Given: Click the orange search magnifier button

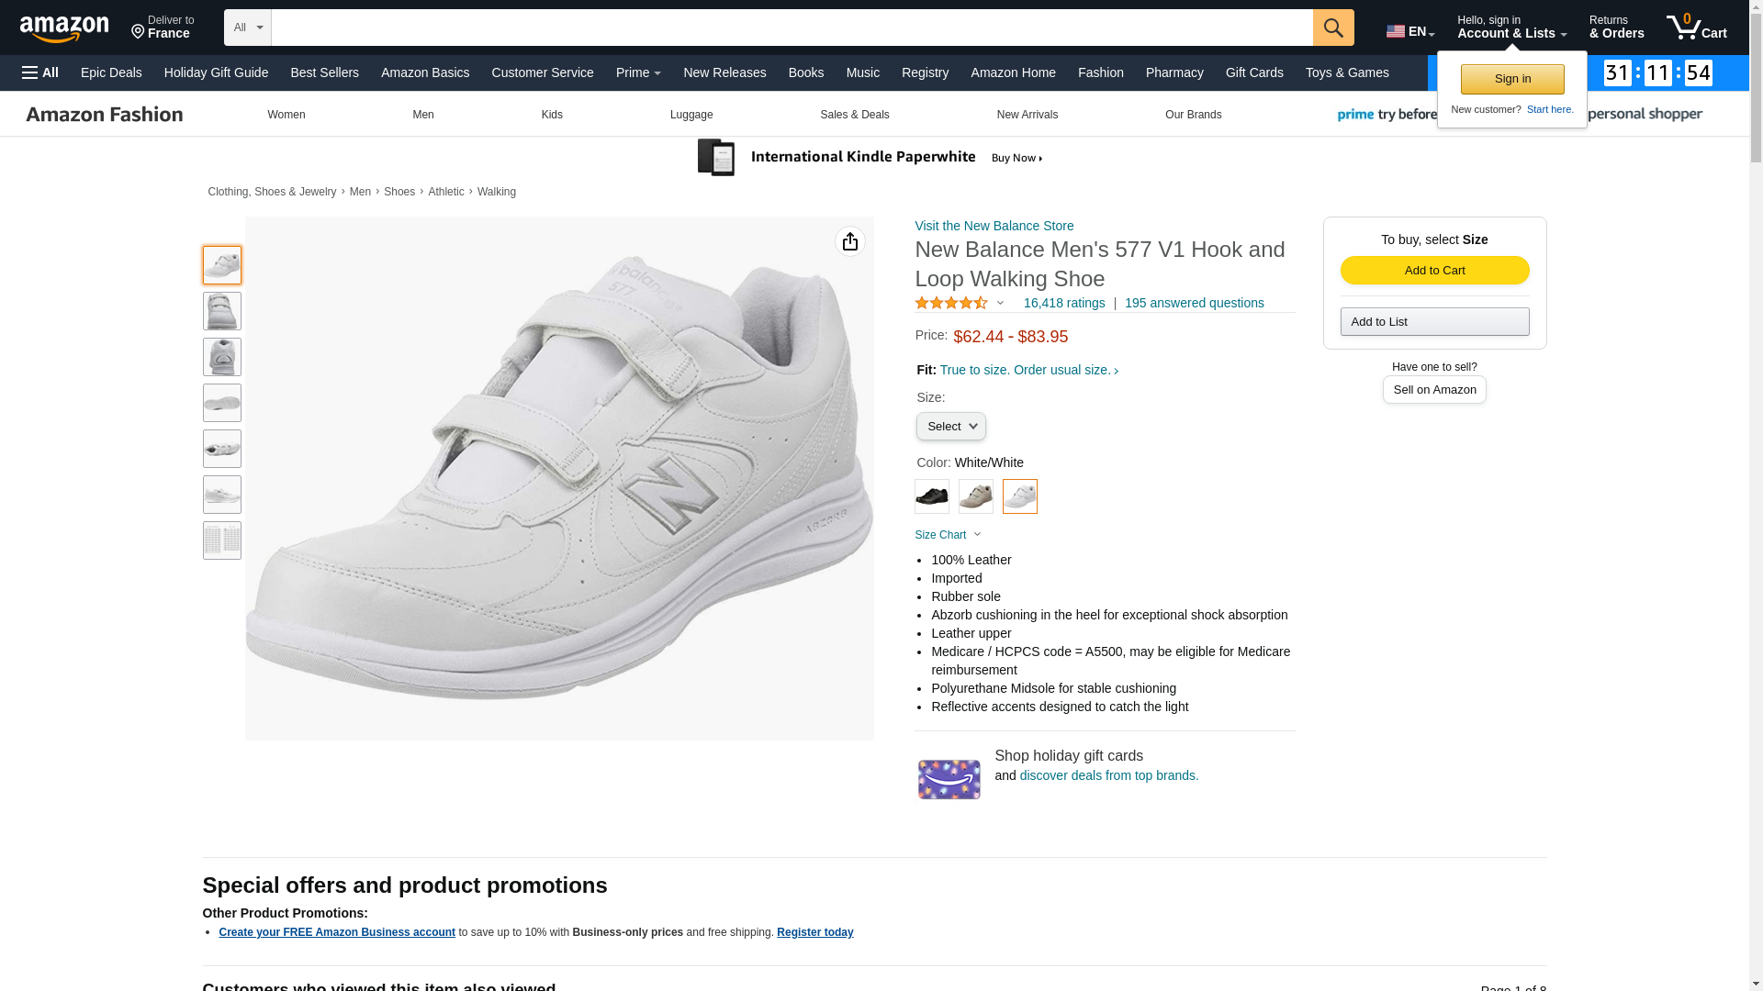Looking at the screenshot, I should pos(1332,28).
